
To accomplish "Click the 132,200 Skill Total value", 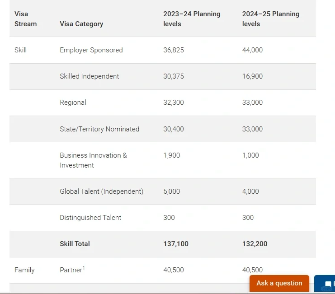I will pos(255,244).
